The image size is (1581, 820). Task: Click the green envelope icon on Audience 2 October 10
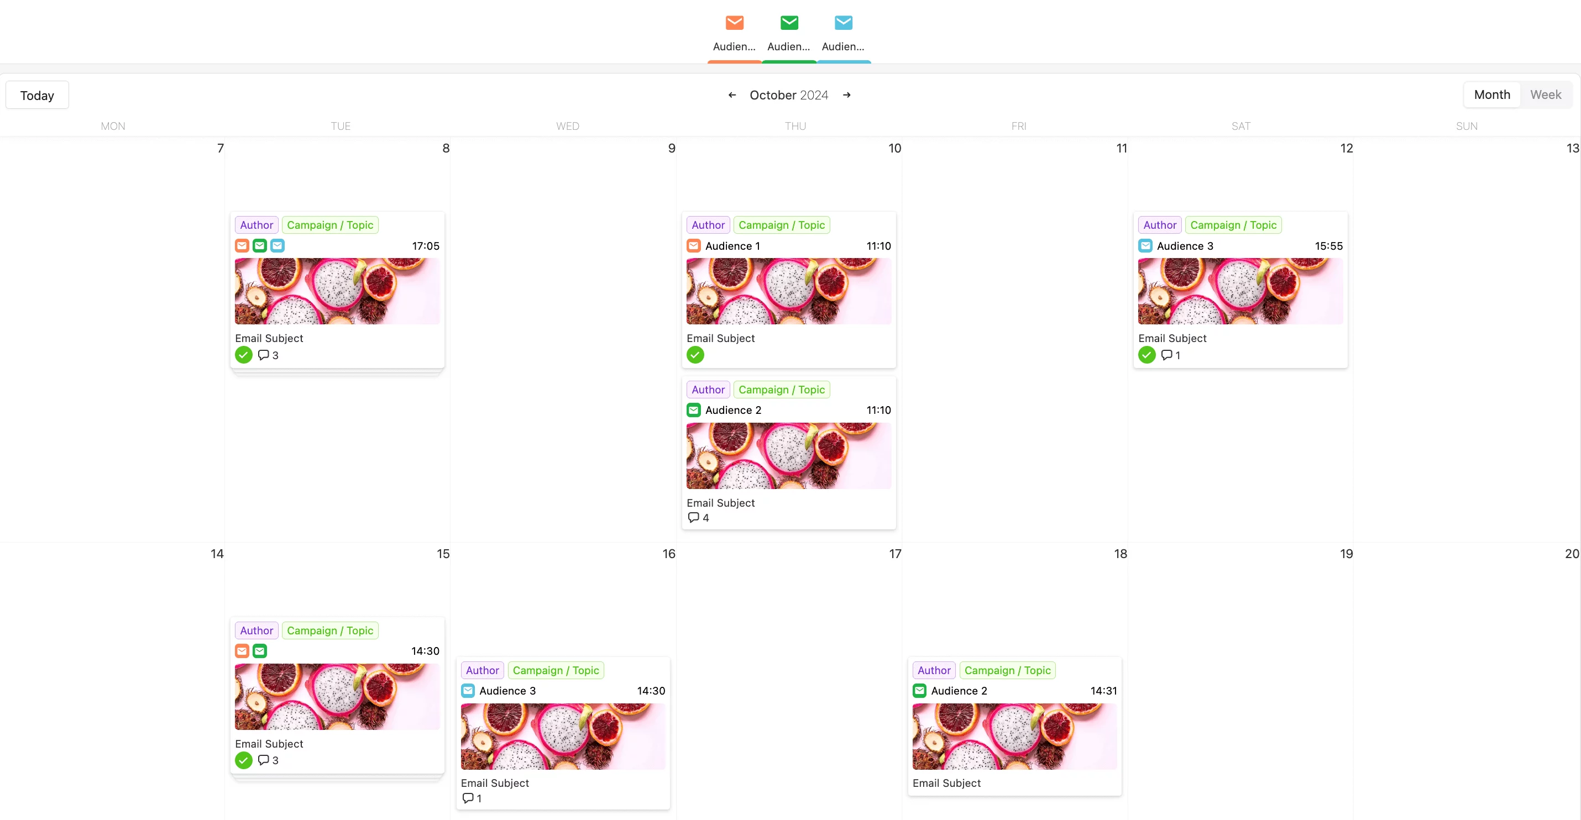pyautogui.click(x=693, y=409)
